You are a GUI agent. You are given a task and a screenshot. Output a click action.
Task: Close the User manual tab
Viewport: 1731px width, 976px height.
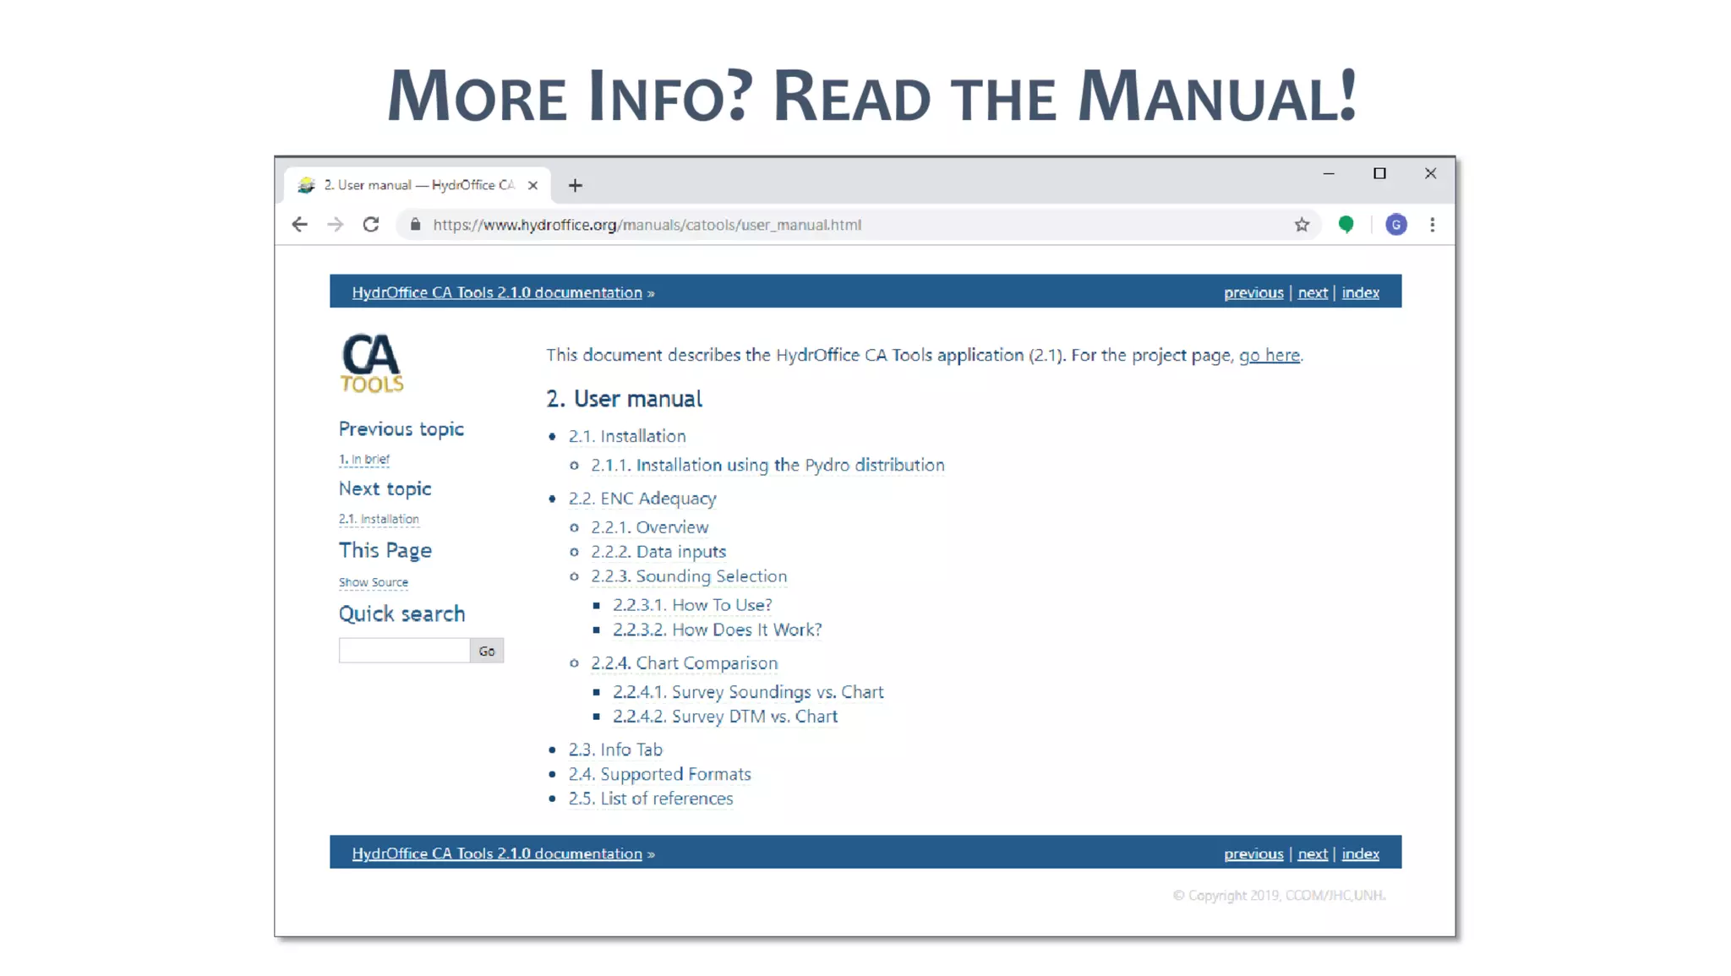532,185
